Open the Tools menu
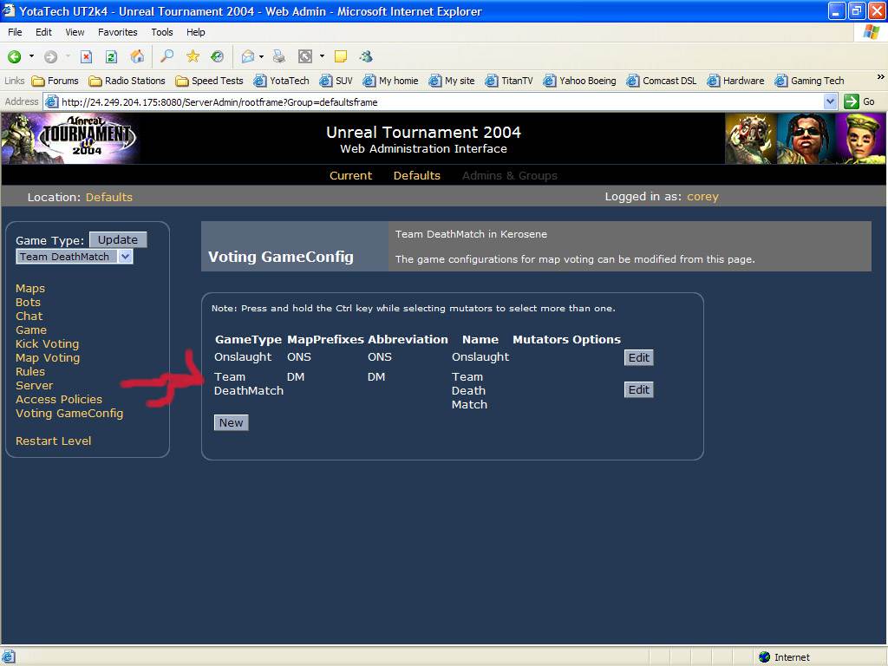 coord(162,32)
